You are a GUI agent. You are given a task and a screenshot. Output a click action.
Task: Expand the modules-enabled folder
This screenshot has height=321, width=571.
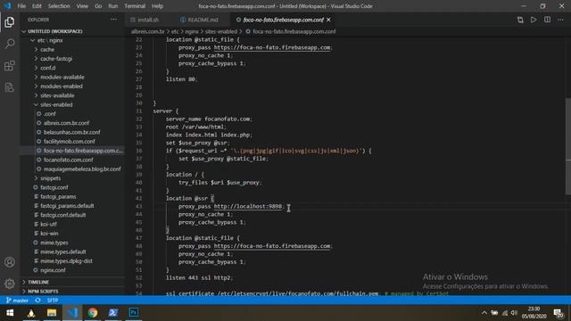[x=62, y=86]
